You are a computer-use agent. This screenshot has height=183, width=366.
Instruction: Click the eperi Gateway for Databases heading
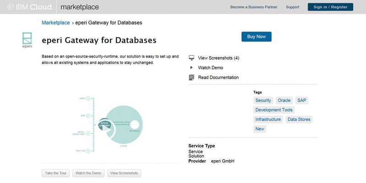pyautogui.click(x=99, y=40)
